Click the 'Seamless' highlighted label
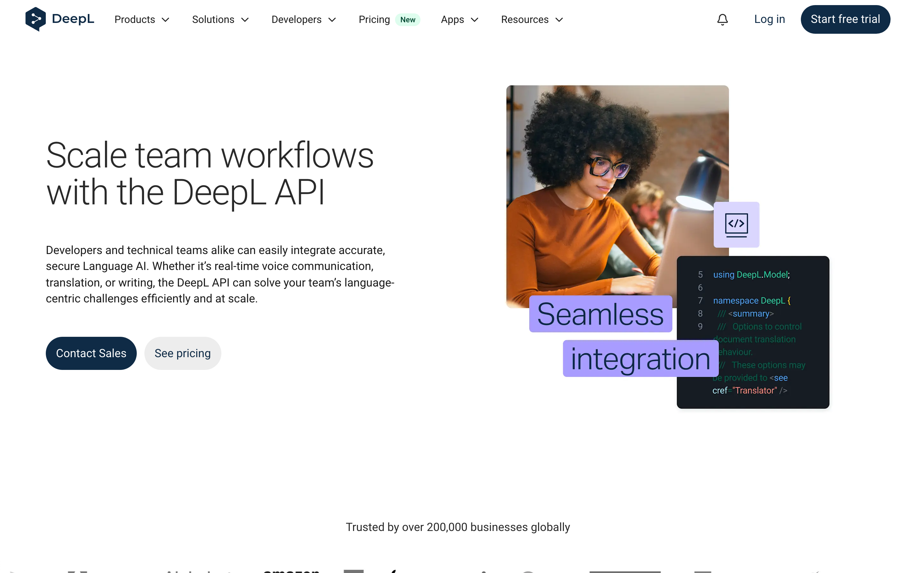 coord(600,314)
